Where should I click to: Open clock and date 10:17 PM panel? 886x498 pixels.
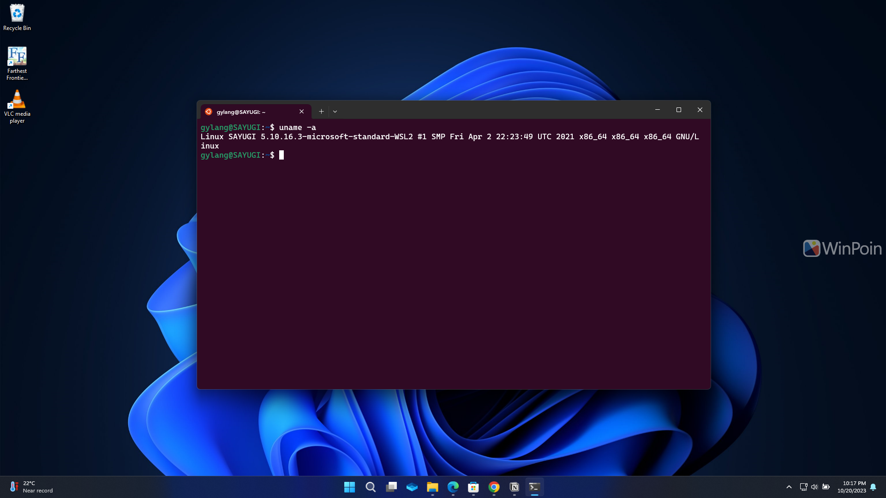click(x=852, y=487)
